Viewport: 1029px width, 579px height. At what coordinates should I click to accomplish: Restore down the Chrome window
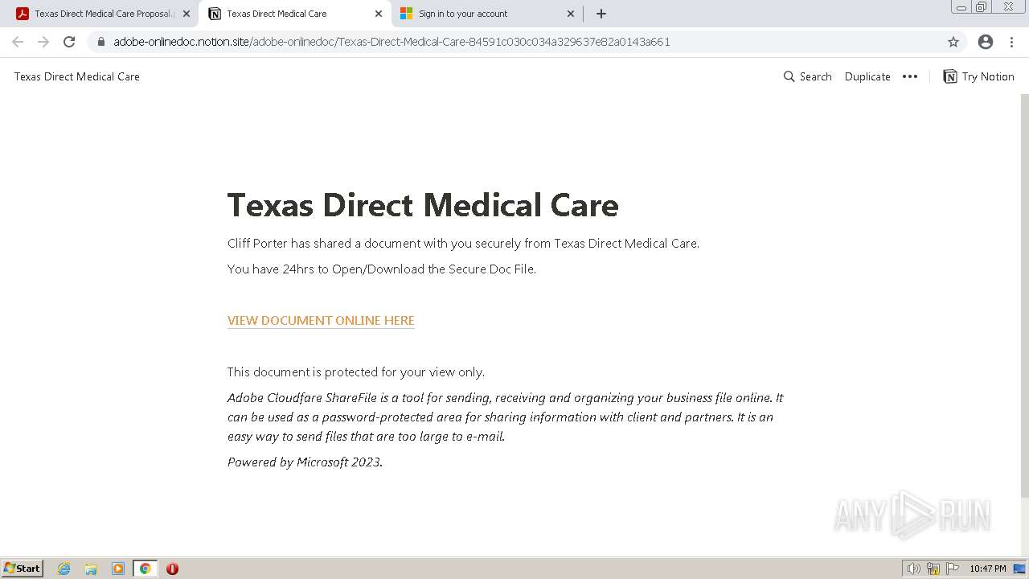pyautogui.click(x=982, y=7)
